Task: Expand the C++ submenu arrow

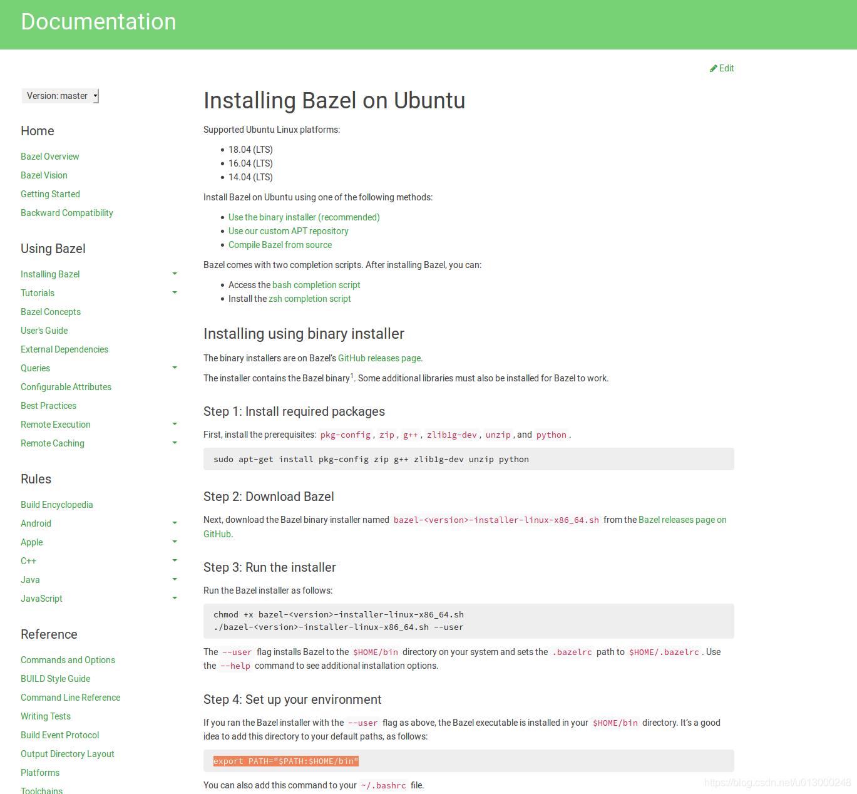Action: pos(175,560)
